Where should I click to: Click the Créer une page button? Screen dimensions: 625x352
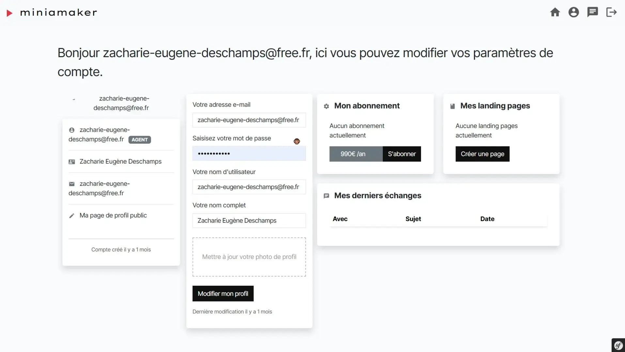482,154
